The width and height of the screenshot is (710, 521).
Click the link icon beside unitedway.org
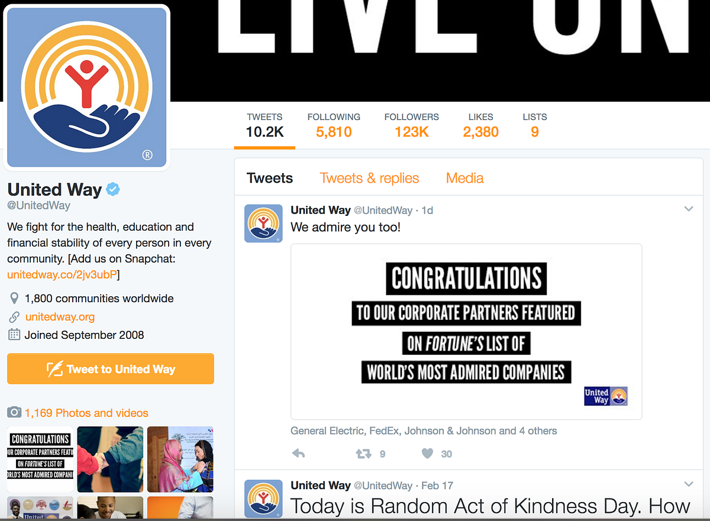[x=14, y=317]
